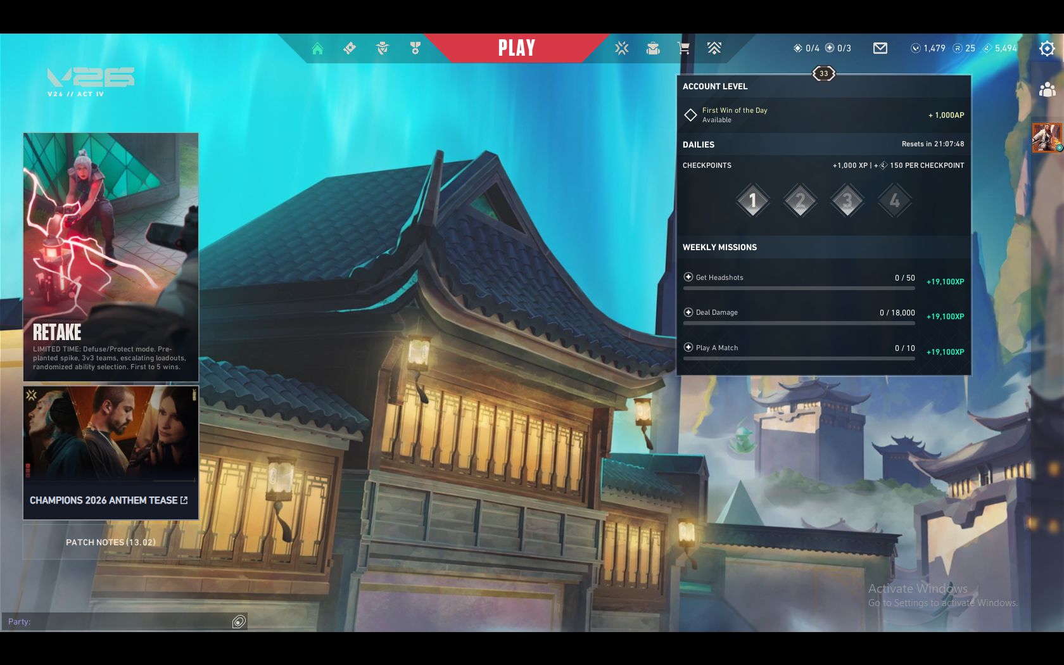Click the +1,000AP reward text
Image resolution: width=1064 pixels, height=665 pixels.
coord(946,115)
